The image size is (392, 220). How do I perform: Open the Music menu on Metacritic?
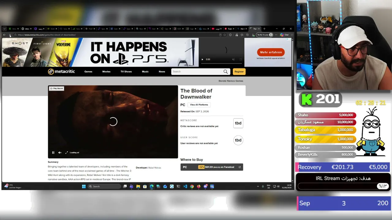[x=145, y=71]
